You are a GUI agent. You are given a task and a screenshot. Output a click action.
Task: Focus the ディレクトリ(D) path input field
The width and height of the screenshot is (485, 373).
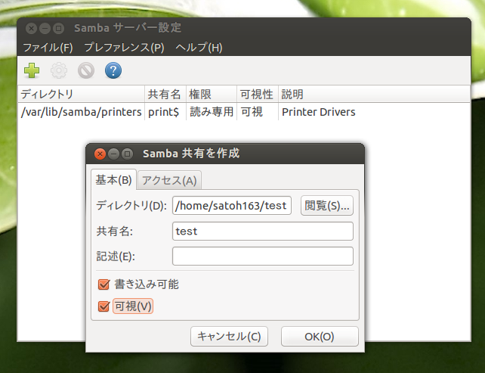pos(232,205)
